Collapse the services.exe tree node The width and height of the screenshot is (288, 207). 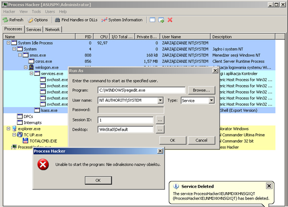[31, 73]
